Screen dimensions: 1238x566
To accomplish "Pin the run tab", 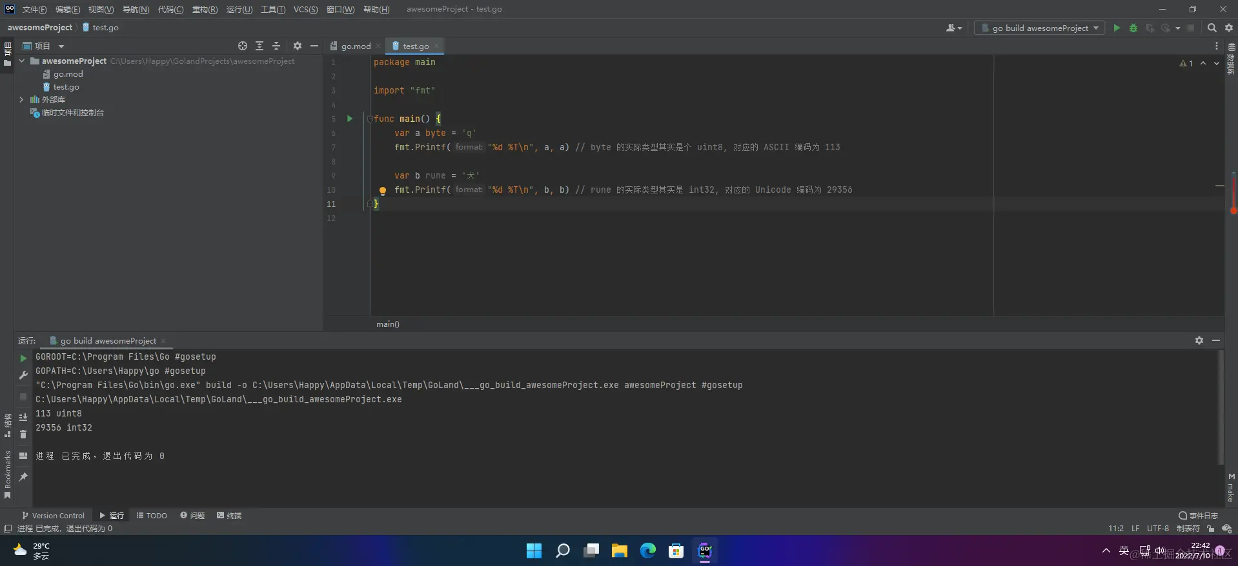I will (23, 477).
